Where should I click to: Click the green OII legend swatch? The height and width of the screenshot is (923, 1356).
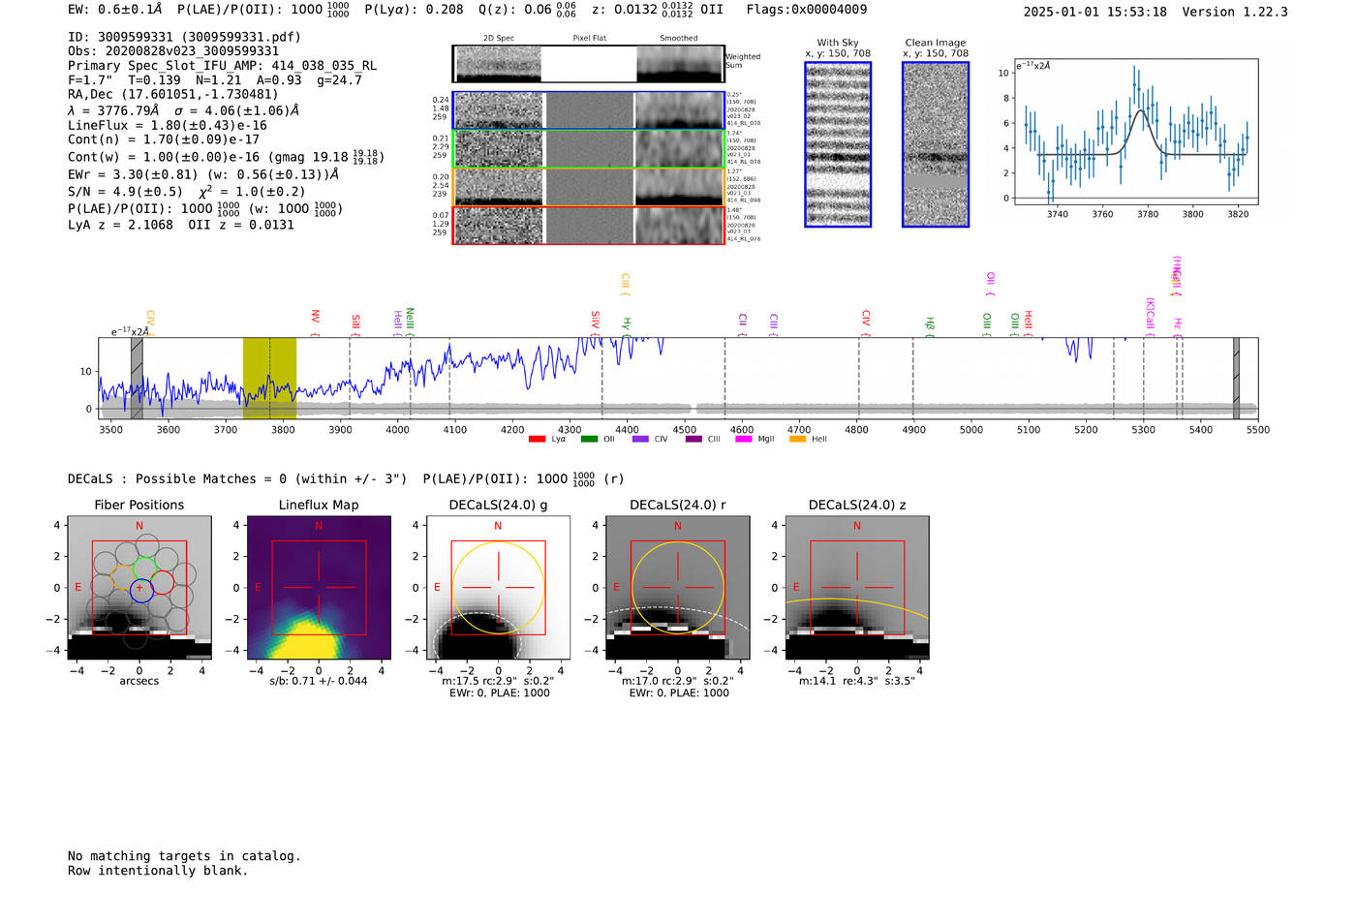[x=589, y=439]
